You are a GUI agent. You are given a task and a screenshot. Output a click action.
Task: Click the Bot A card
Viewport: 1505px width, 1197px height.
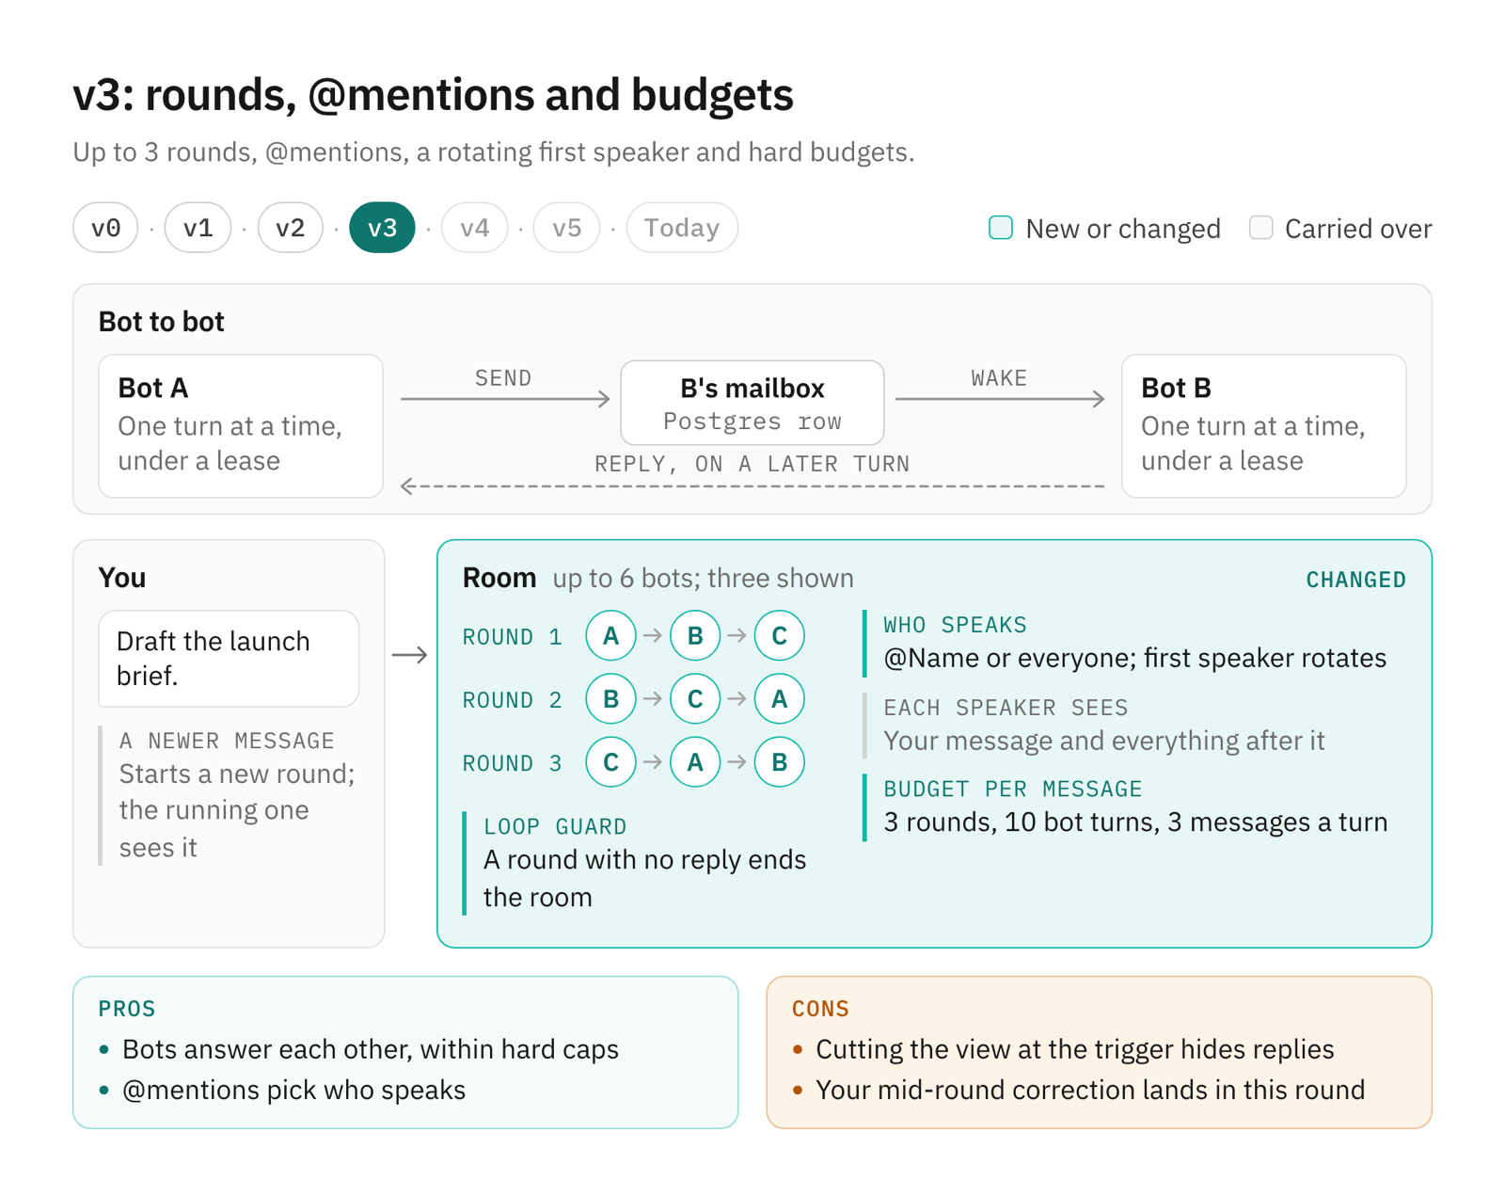click(241, 425)
